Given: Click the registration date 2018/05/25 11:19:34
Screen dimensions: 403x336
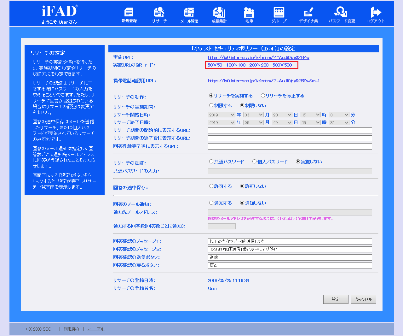Looking at the screenshot, I should coord(228,280).
